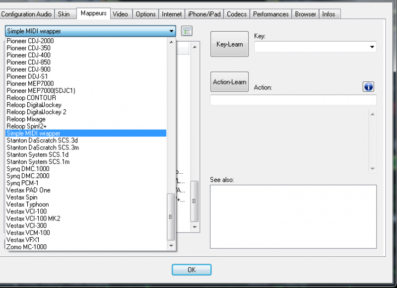Screen dimensions: 397x288
Task: Choose Reloop Spin!2+ entry
Action: pyautogui.click(x=86, y=126)
